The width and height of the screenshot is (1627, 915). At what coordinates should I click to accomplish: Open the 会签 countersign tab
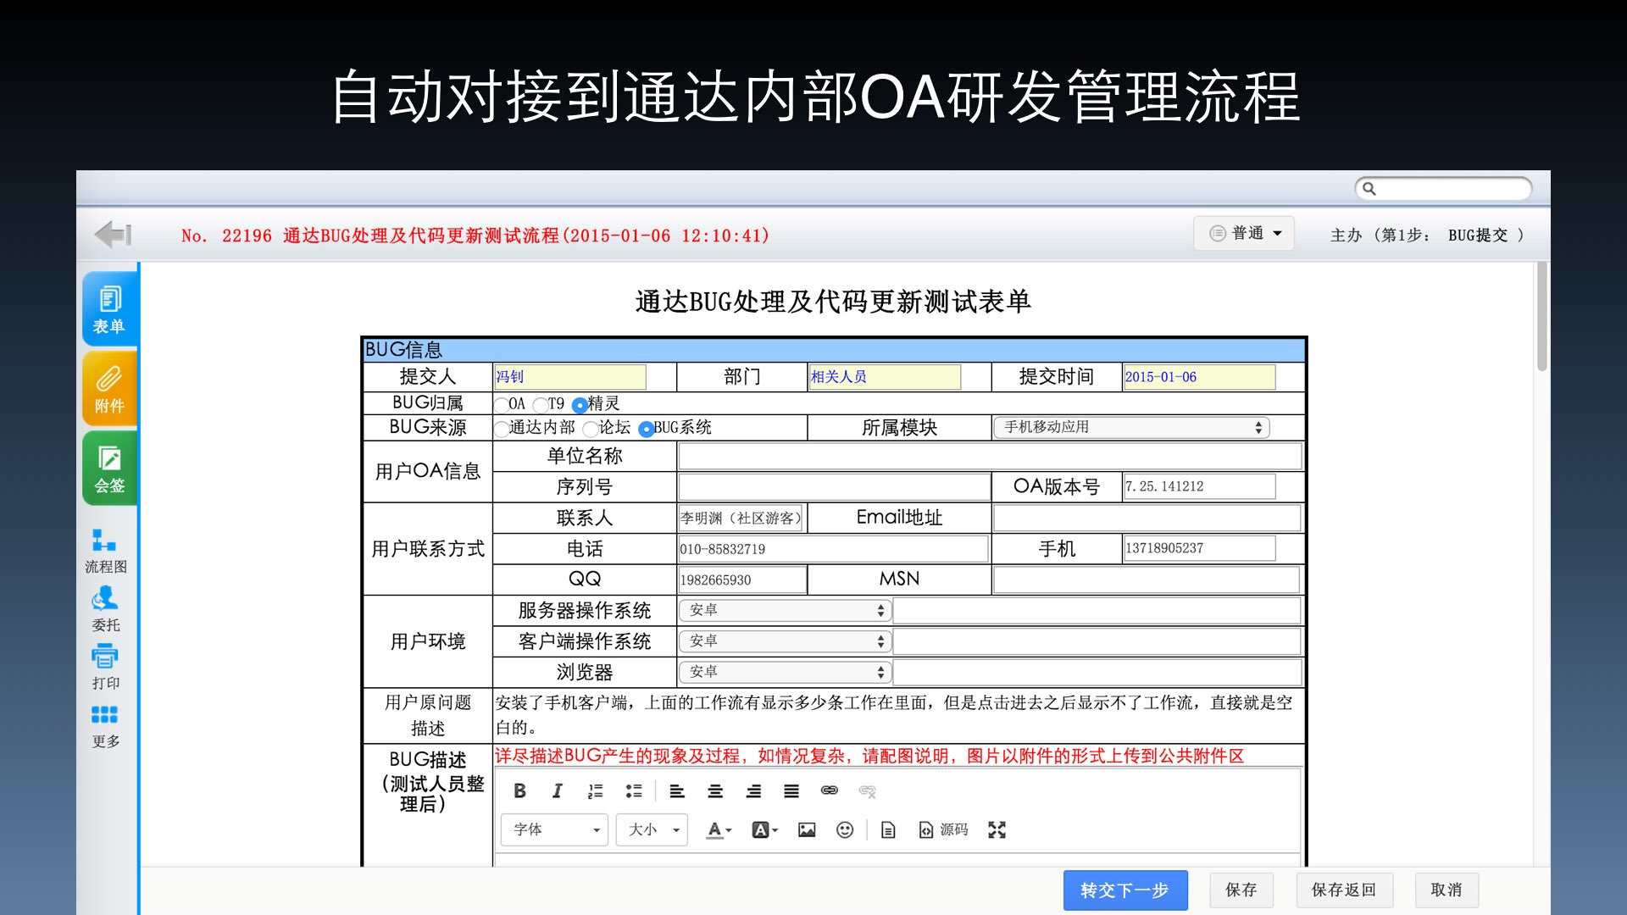(x=109, y=468)
